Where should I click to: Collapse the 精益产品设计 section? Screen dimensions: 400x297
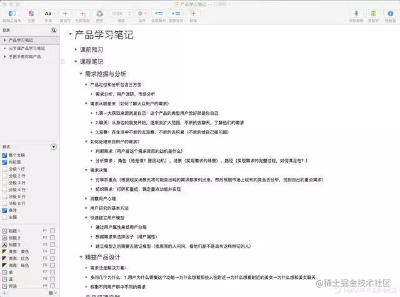pos(81,257)
